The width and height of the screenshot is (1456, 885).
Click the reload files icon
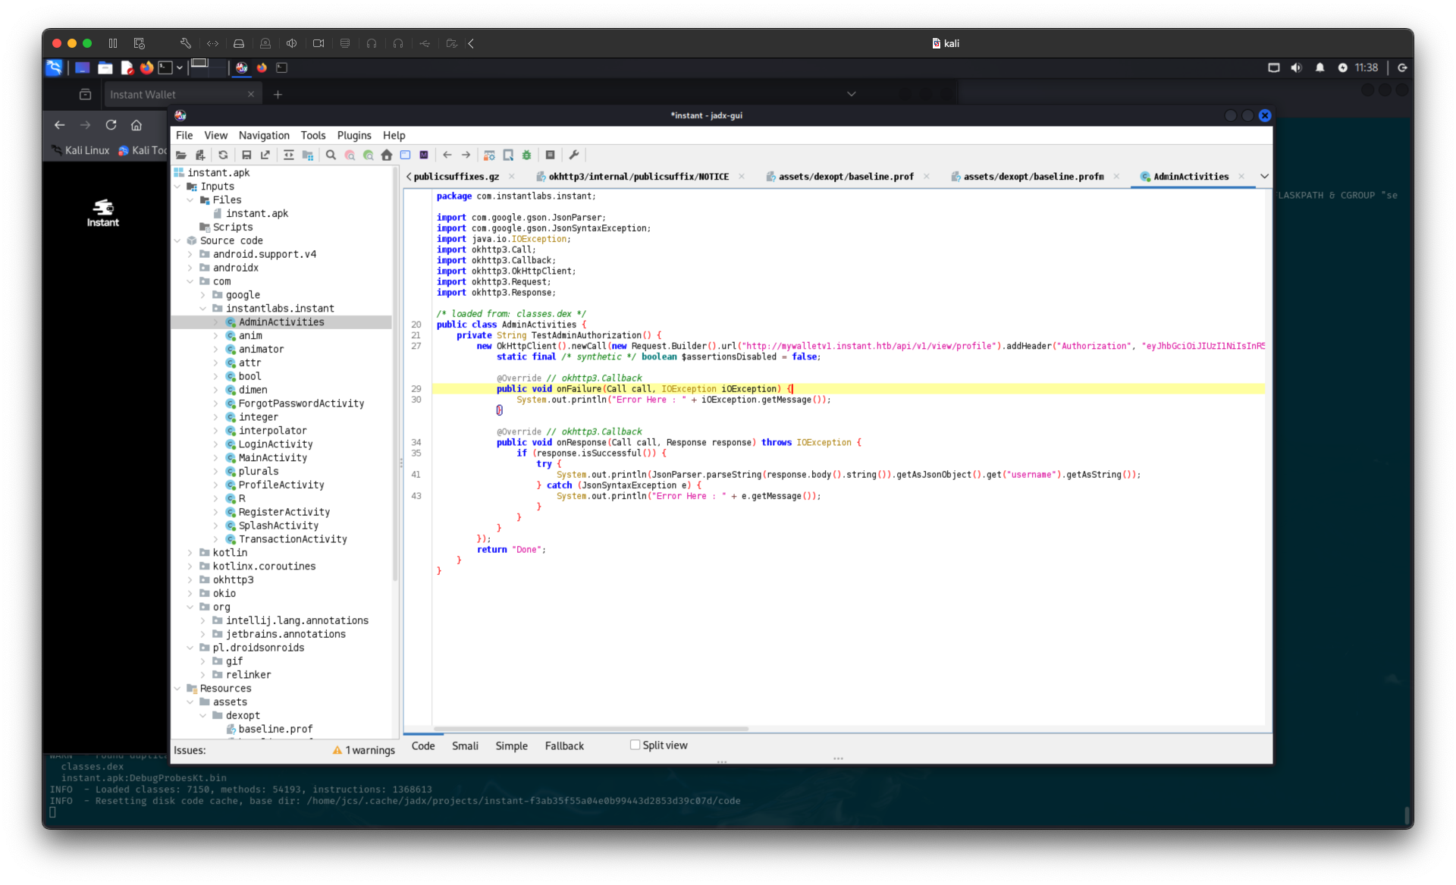click(223, 155)
